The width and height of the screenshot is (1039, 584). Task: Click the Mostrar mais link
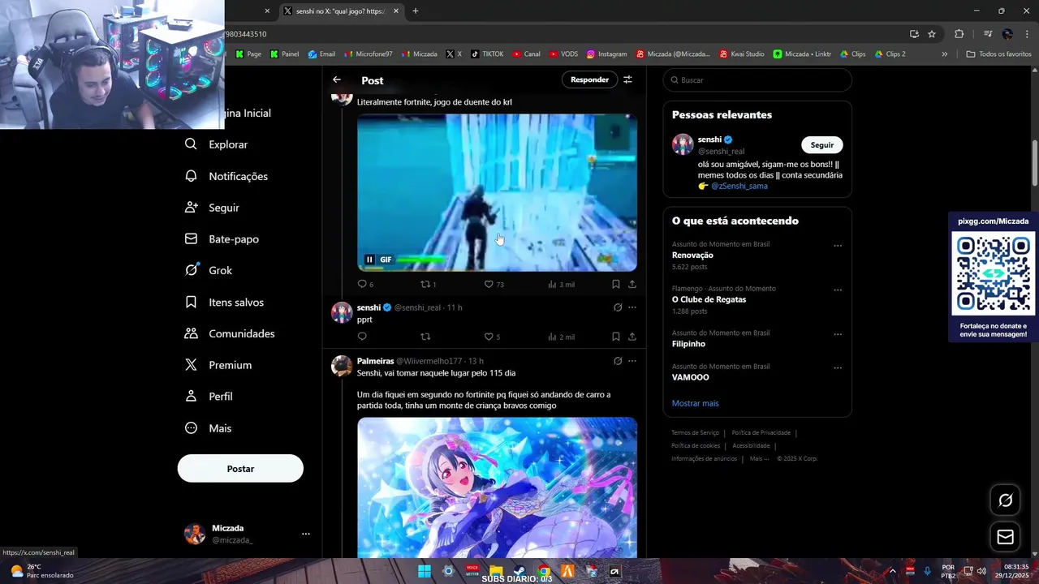(x=695, y=403)
